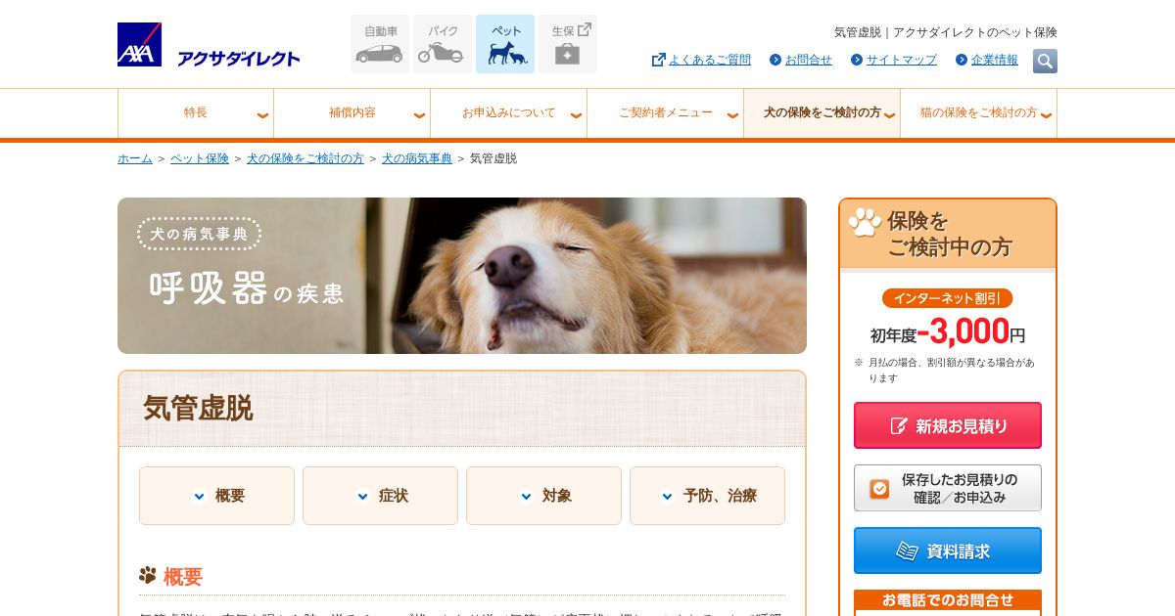Screen dimensions: 1175x616
Task: Expand 犬の保険をご検討の方 navigation menu
Action: pos(822,113)
